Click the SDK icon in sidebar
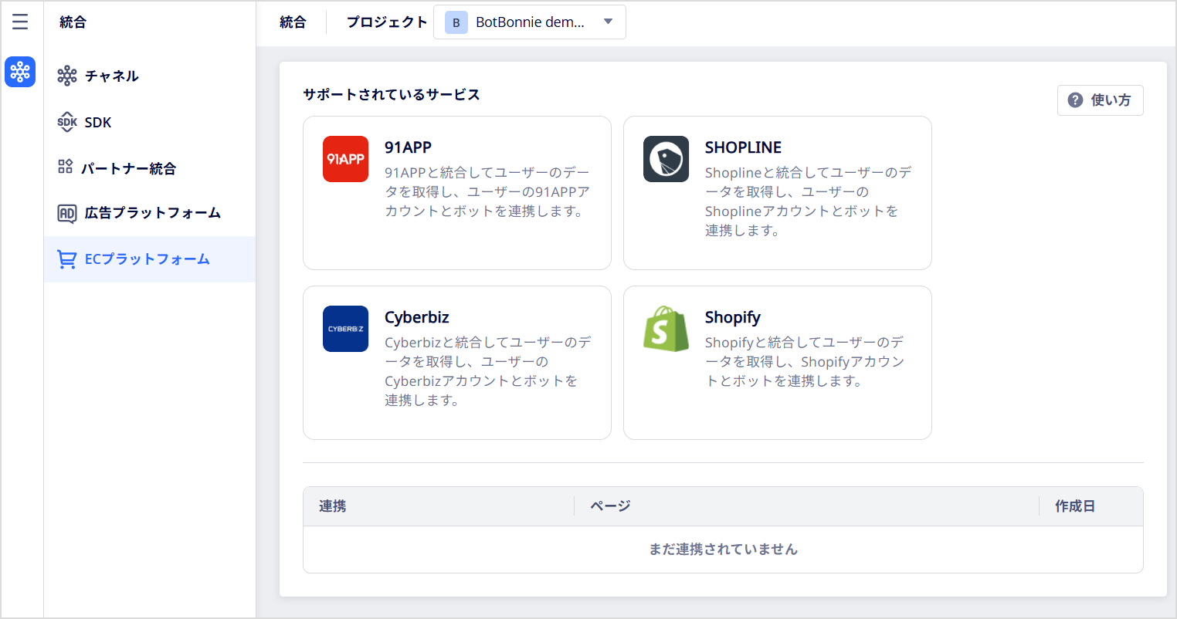 point(67,122)
